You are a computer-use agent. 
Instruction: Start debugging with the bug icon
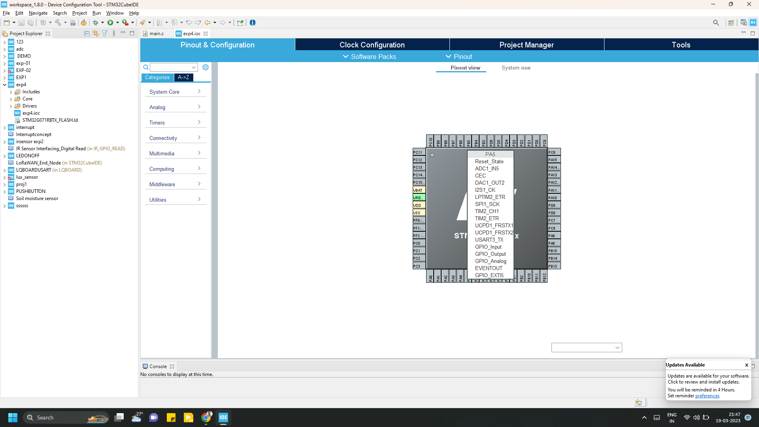click(x=97, y=23)
